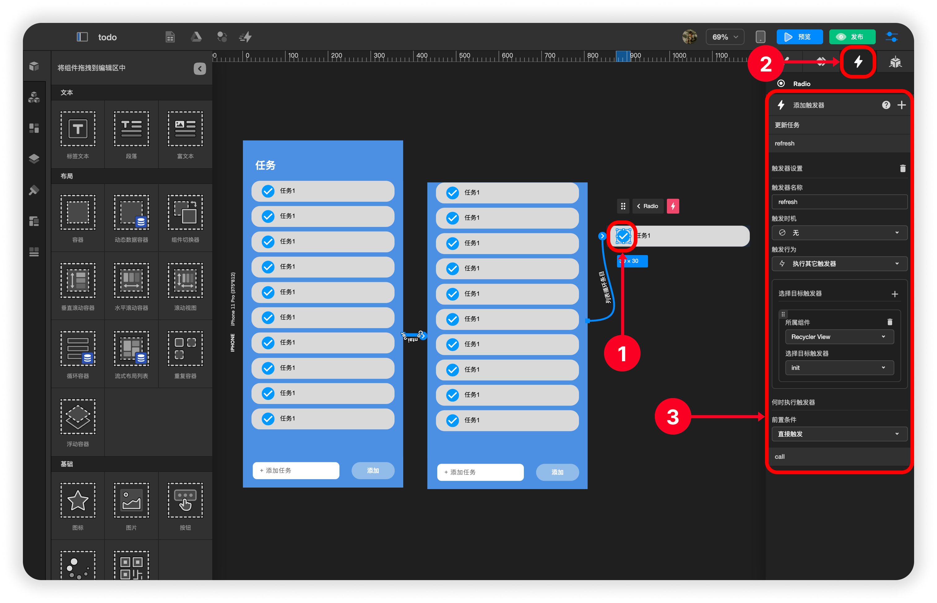Screen dimensions: 937x603
Task: Collapse the component panel arrow
Action: pyautogui.click(x=200, y=68)
